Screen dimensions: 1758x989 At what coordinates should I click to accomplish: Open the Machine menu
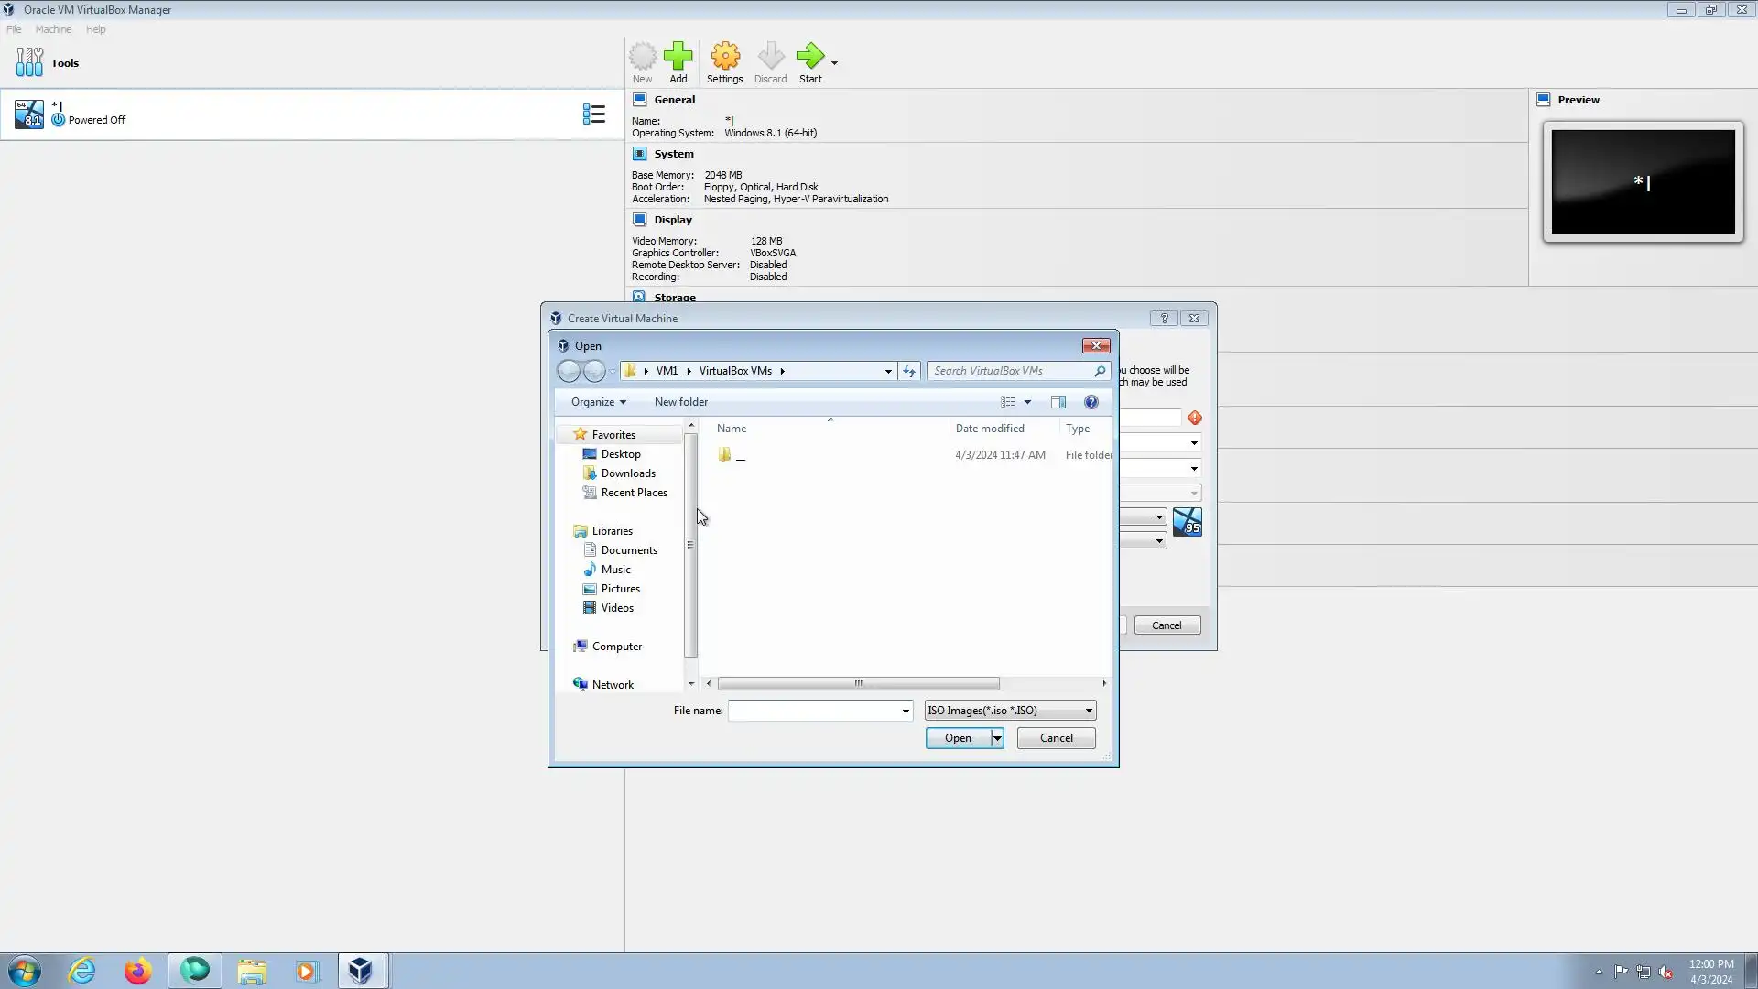point(53,29)
